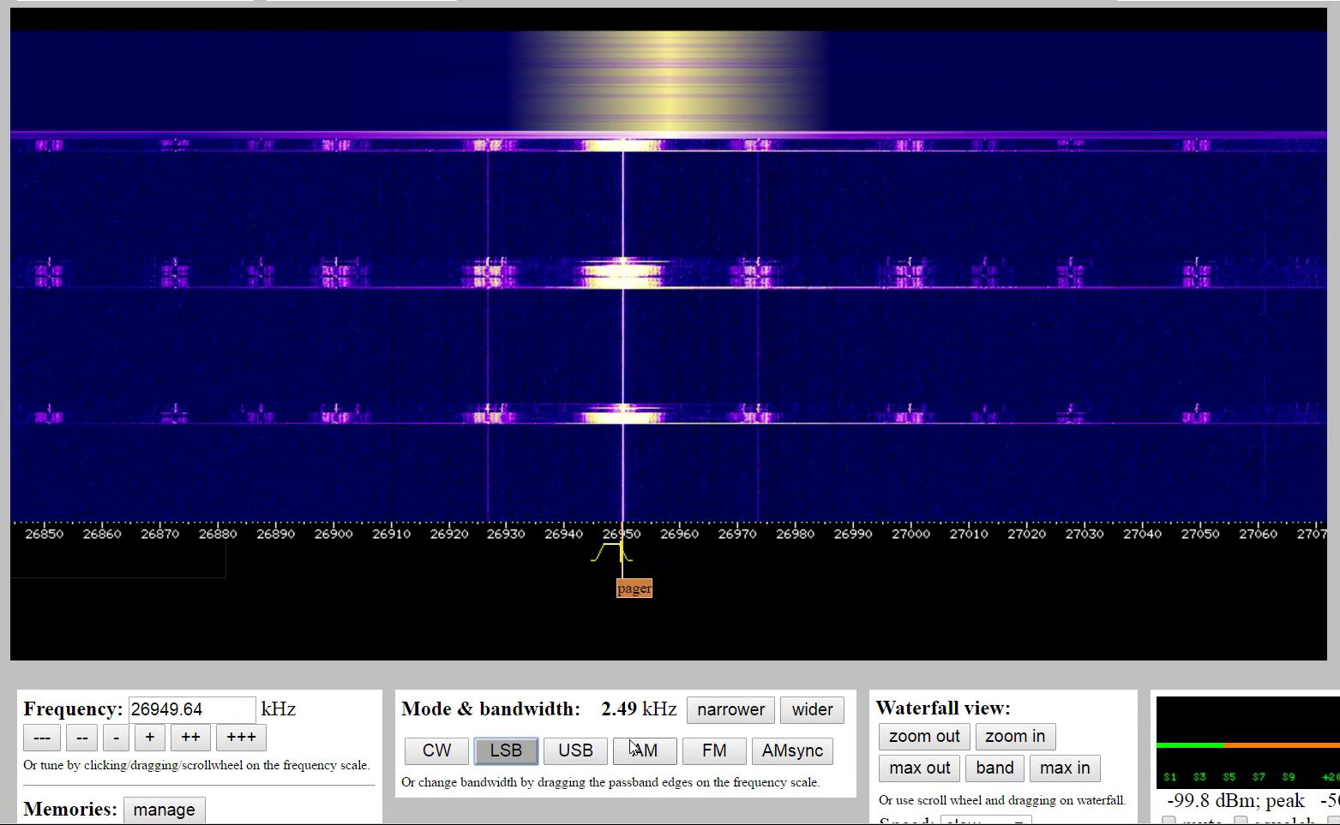
Task: Select the LSB mode button
Action: pyautogui.click(x=506, y=750)
